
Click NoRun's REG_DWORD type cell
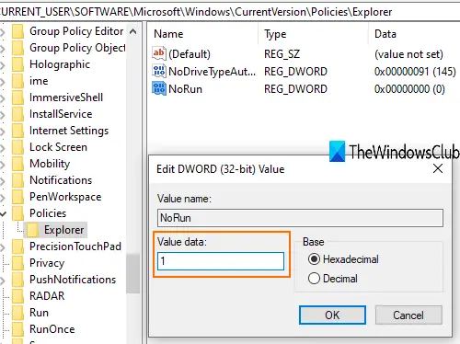coord(295,89)
